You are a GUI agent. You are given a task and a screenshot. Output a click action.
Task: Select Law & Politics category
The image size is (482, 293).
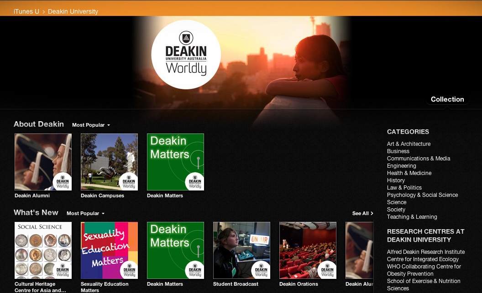point(404,187)
